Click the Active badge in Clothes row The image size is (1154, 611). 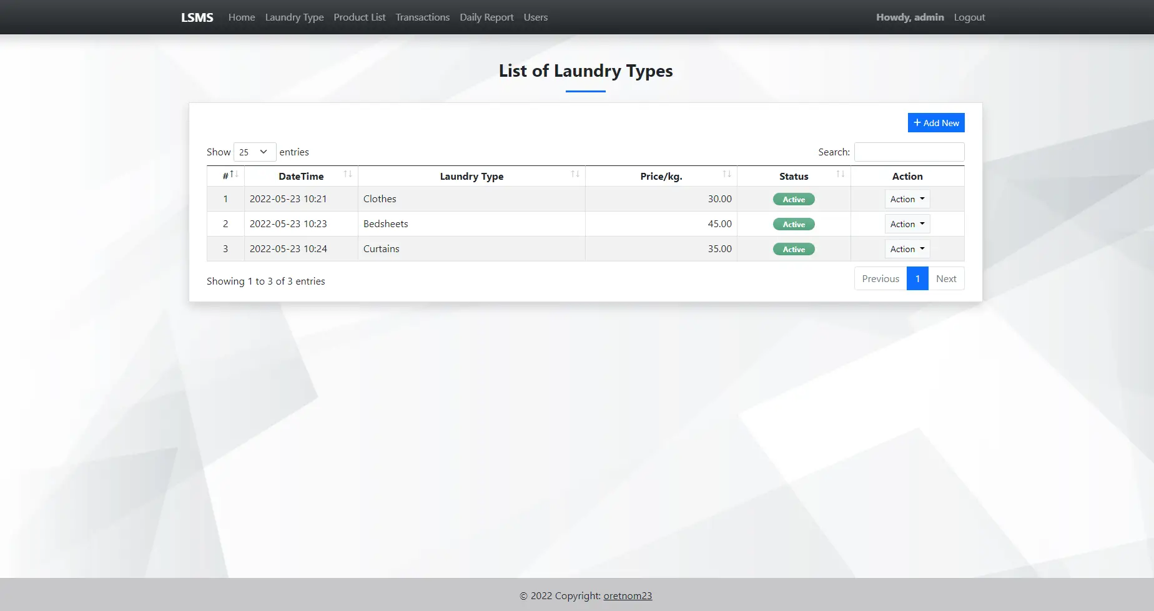coord(794,200)
